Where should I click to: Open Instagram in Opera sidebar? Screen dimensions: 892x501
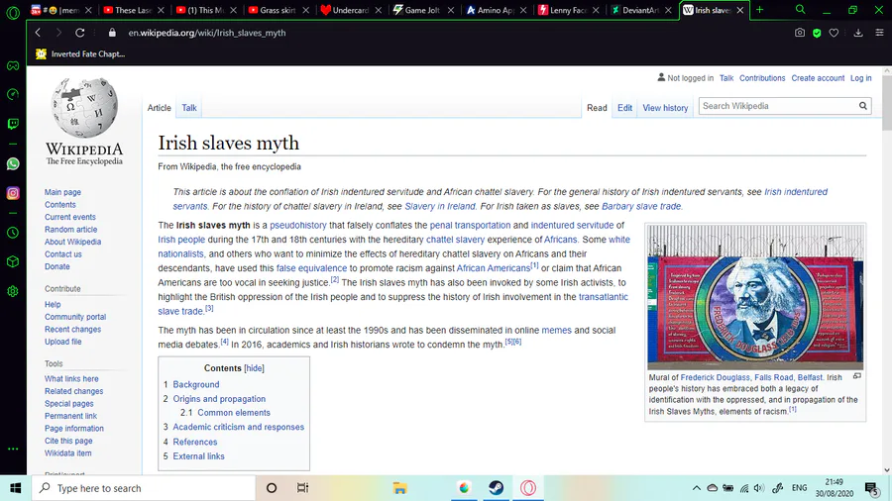[13, 193]
